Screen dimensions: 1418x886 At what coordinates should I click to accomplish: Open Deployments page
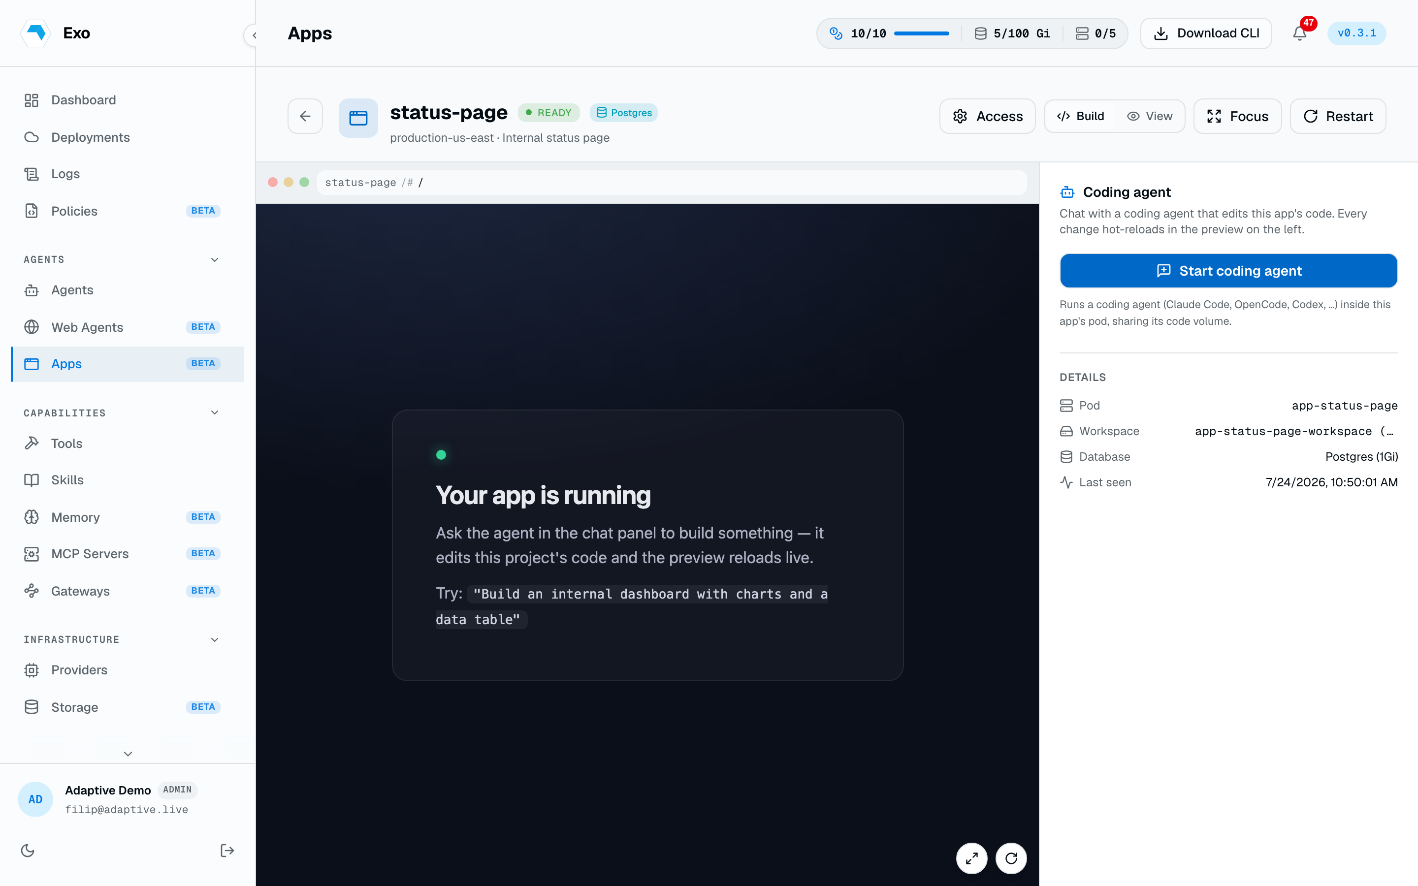pos(128,137)
